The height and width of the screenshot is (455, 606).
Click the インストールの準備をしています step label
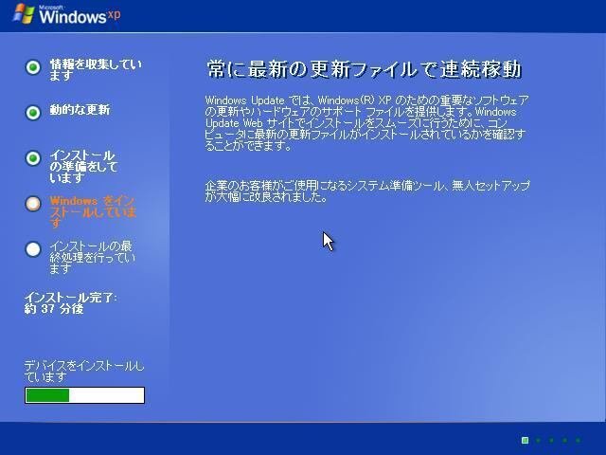(83, 167)
